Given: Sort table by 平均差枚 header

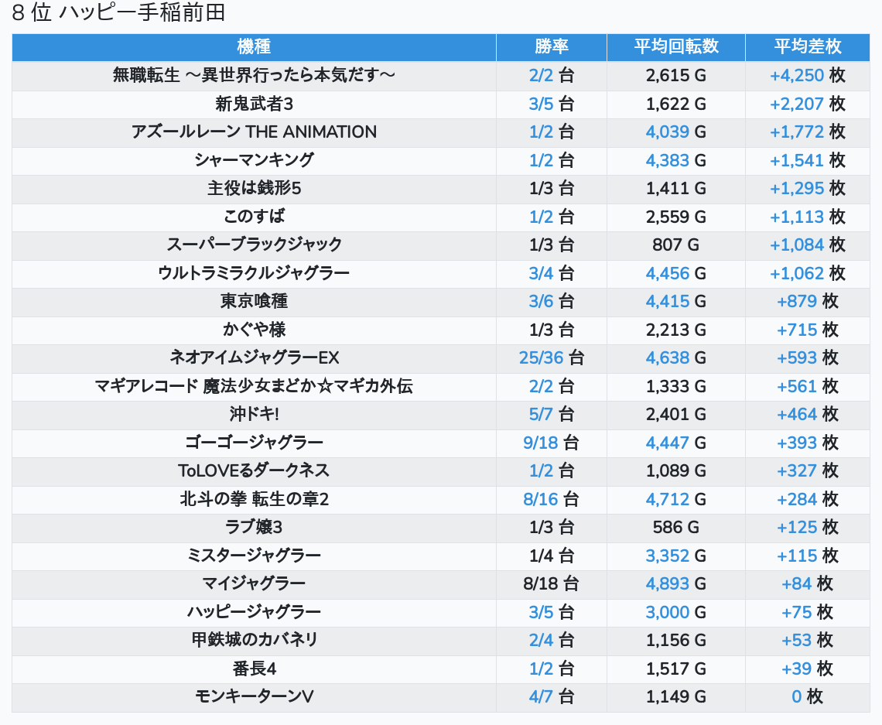Looking at the screenshot, I should [807, 46].
